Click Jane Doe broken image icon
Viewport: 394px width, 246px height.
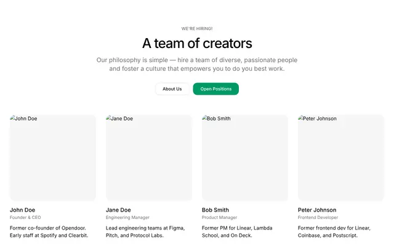coord(108,118)
